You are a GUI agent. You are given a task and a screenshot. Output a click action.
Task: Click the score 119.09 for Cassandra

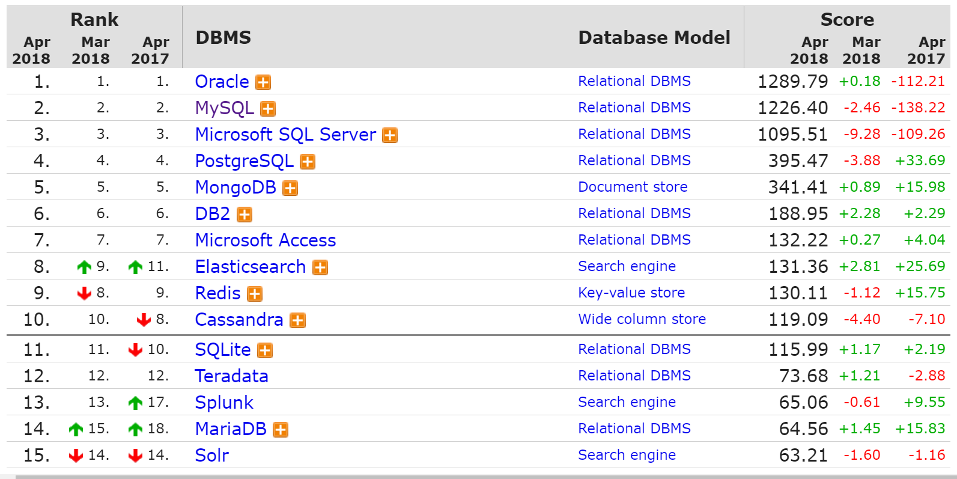(x=798, y=320)
